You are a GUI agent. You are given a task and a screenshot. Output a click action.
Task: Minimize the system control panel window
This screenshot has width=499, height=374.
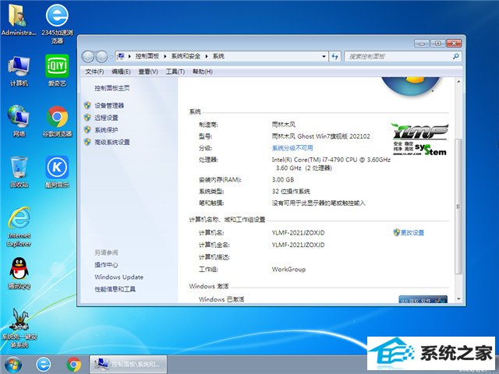[x=422, y=44]
